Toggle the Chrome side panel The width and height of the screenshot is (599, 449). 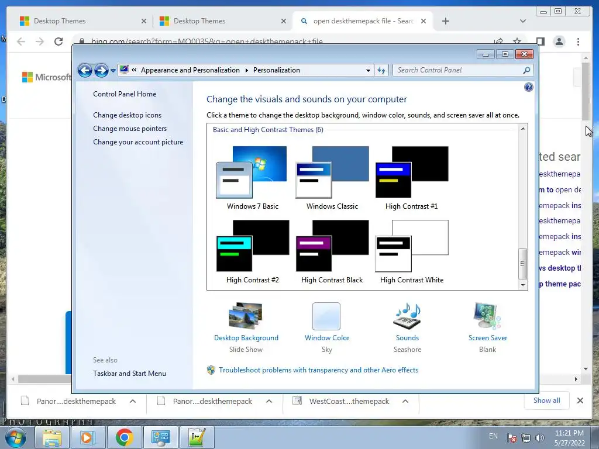pyautogui.click(x=540, y=42)
